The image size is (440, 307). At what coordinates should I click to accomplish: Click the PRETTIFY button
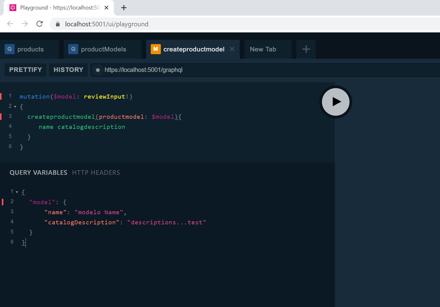(25, 70)
